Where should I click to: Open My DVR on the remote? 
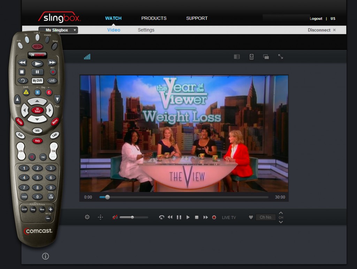tap(37, 80)
